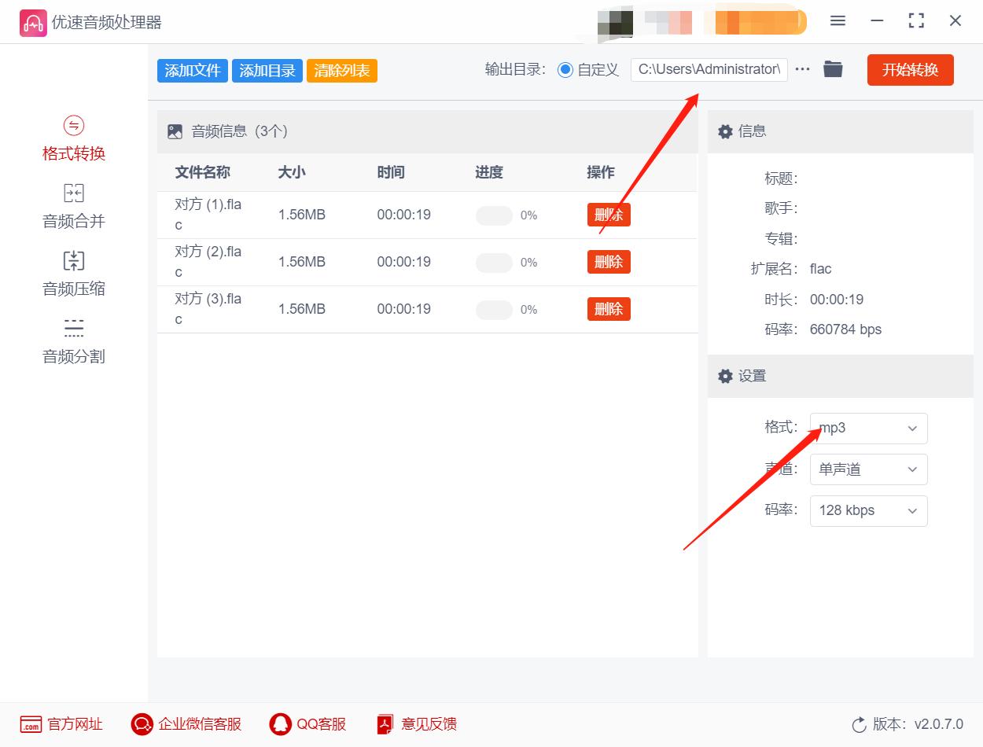Open the 官方网址 link
Viewport: 983px width, 747px height.
pos(62,724)
